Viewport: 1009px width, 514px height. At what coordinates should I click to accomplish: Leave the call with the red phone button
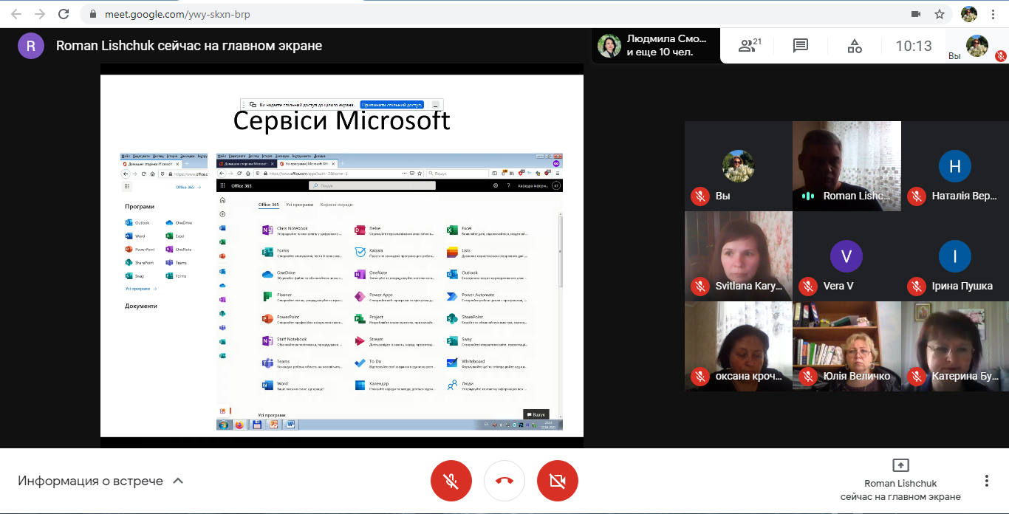coord(504,481)
